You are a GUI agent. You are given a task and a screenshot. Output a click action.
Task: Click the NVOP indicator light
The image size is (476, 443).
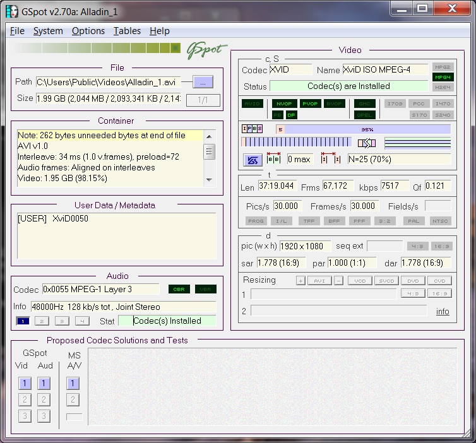coord(285,103)
